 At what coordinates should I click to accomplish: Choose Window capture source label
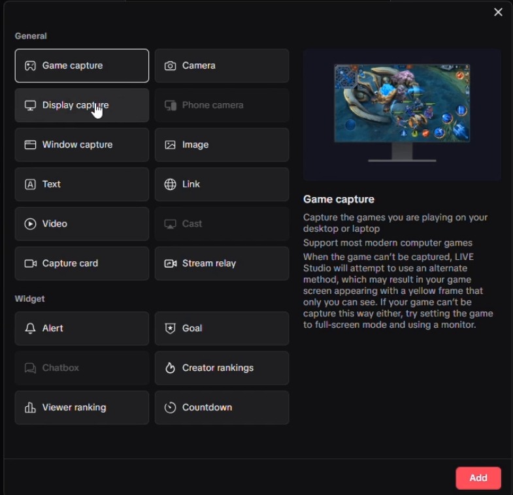(77, 145)
